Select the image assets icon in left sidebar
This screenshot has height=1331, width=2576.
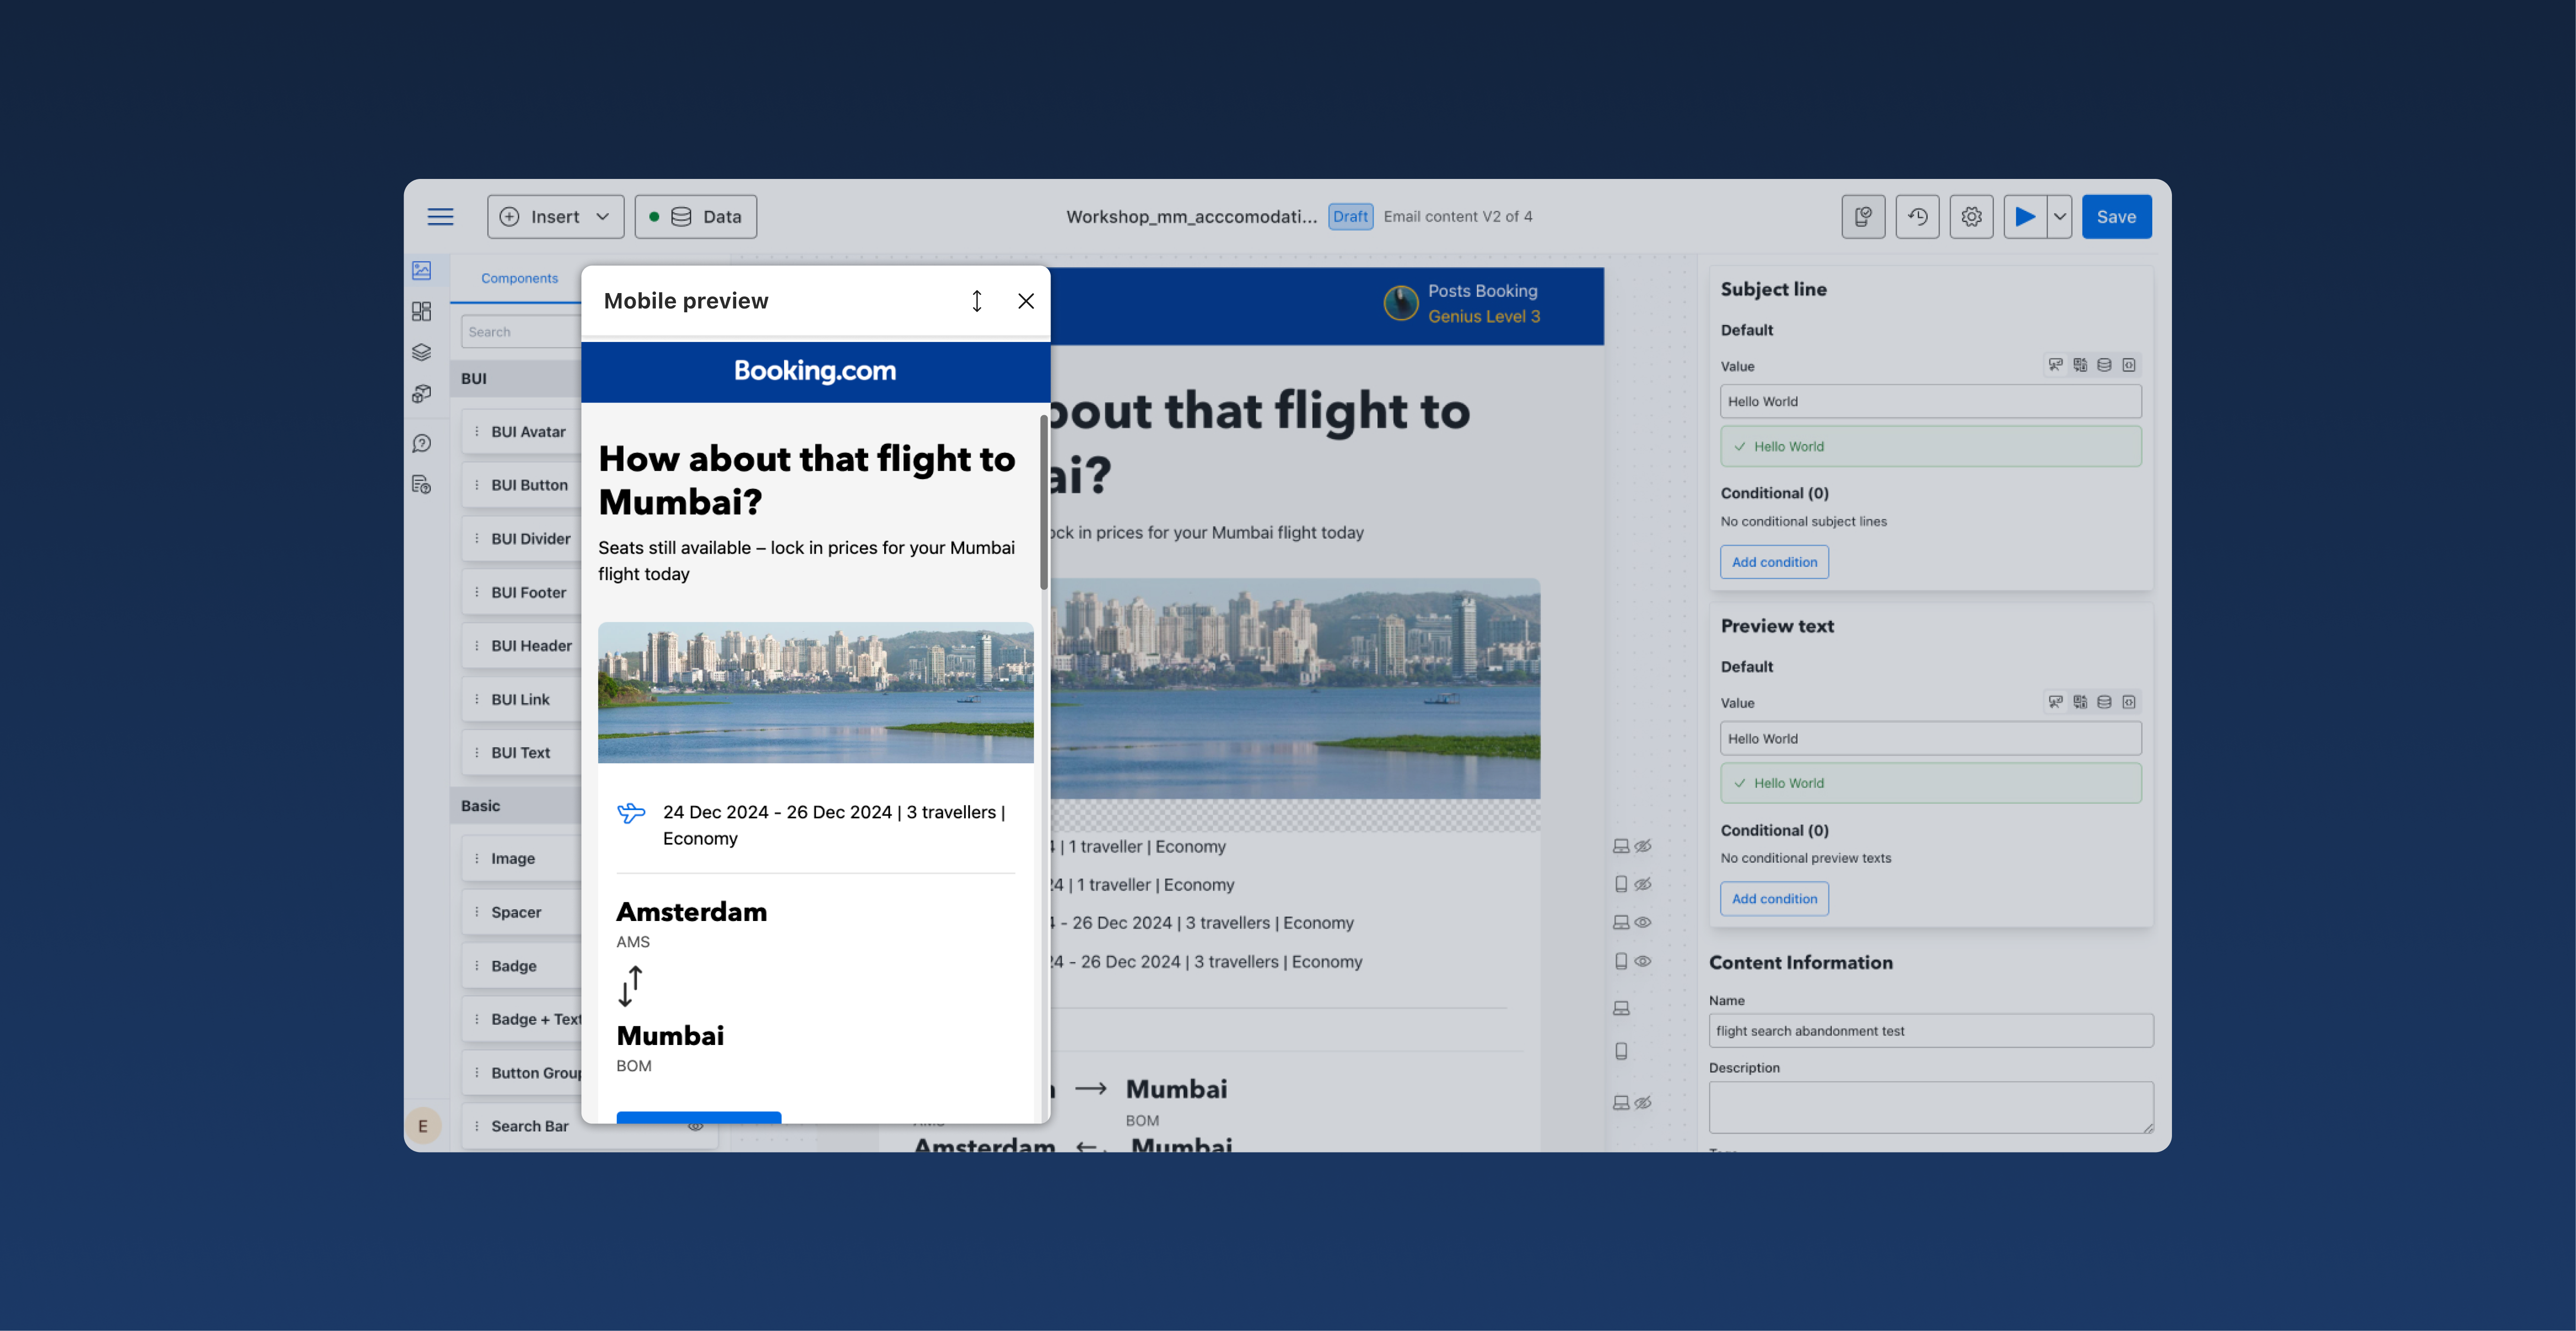421,270
